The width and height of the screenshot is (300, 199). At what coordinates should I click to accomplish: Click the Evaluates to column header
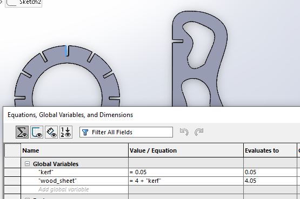[x=270, y=150]
